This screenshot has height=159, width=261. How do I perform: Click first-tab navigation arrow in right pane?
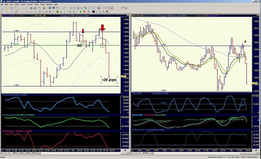[133, 153]
